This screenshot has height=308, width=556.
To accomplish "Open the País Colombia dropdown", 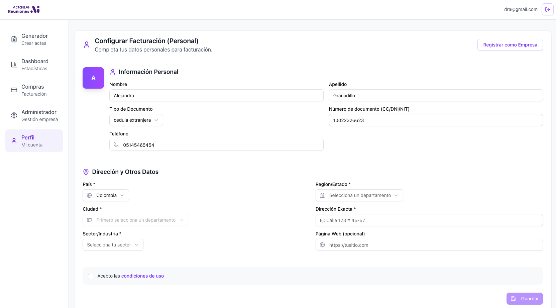I will point(106,195).
